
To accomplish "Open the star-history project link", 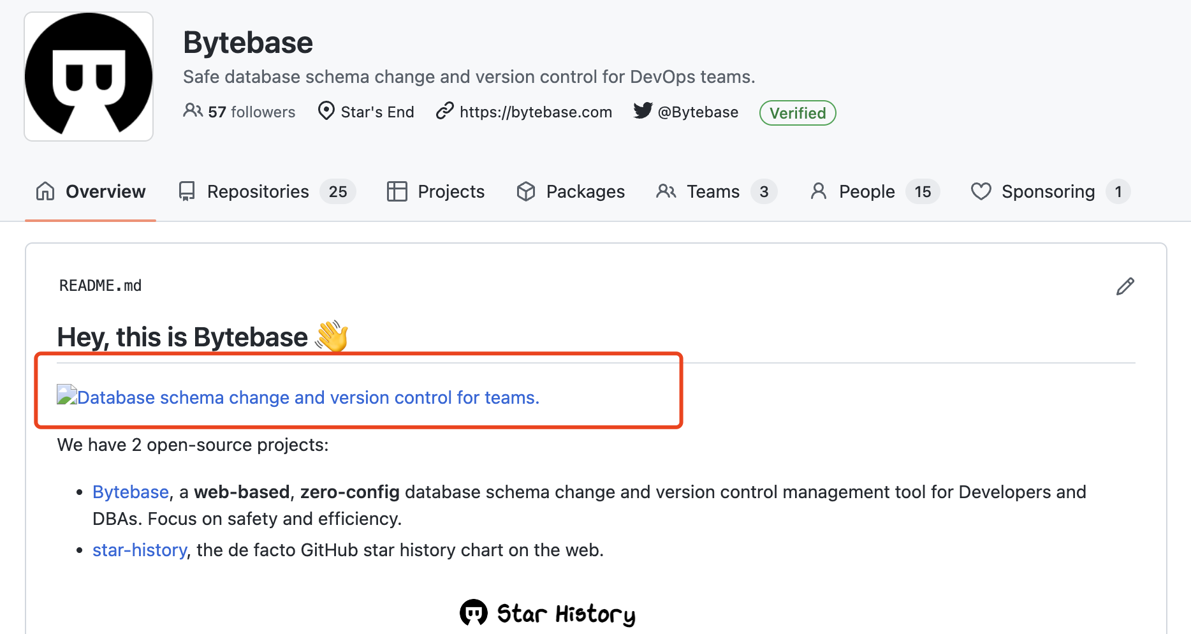I will pos(140,550).
